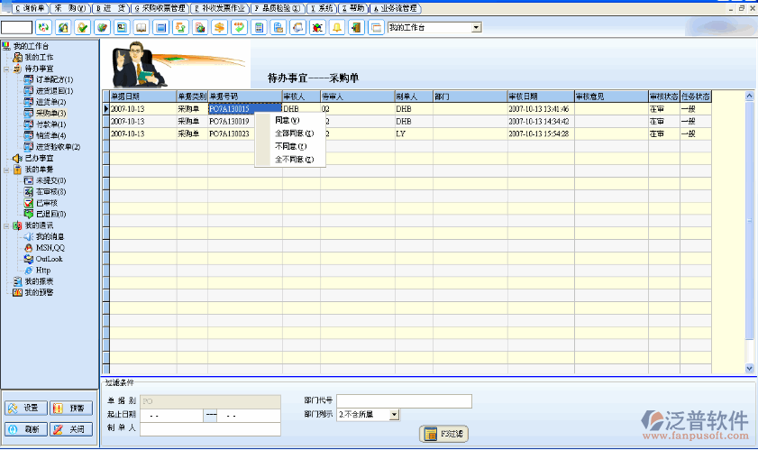Viewport: 758px width, 450px height.
Task: Click the open book icon in toolbar
Action: point(141,28)
